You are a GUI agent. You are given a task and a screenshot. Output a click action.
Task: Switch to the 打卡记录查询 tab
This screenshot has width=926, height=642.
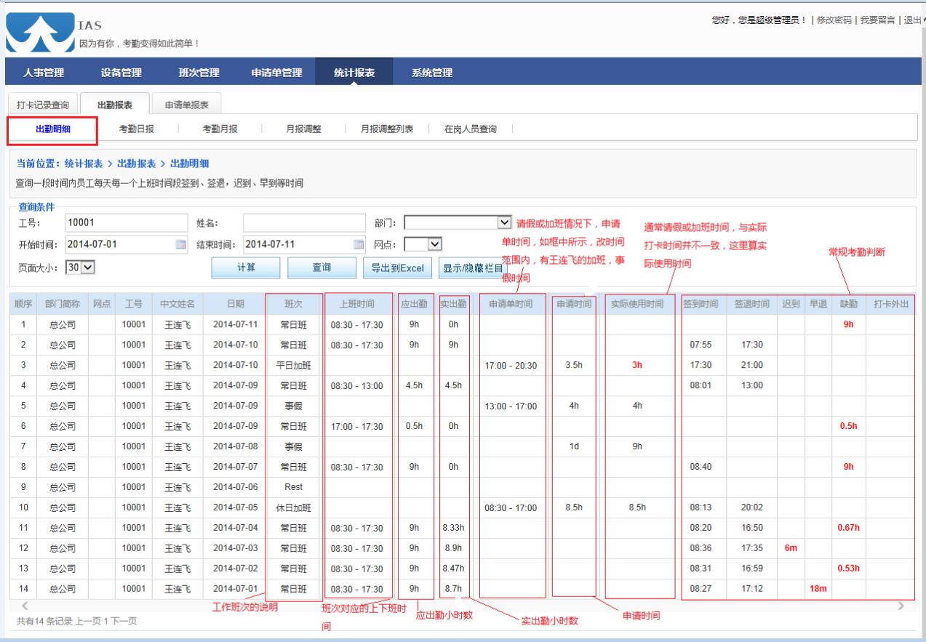[x=43, y=105]
